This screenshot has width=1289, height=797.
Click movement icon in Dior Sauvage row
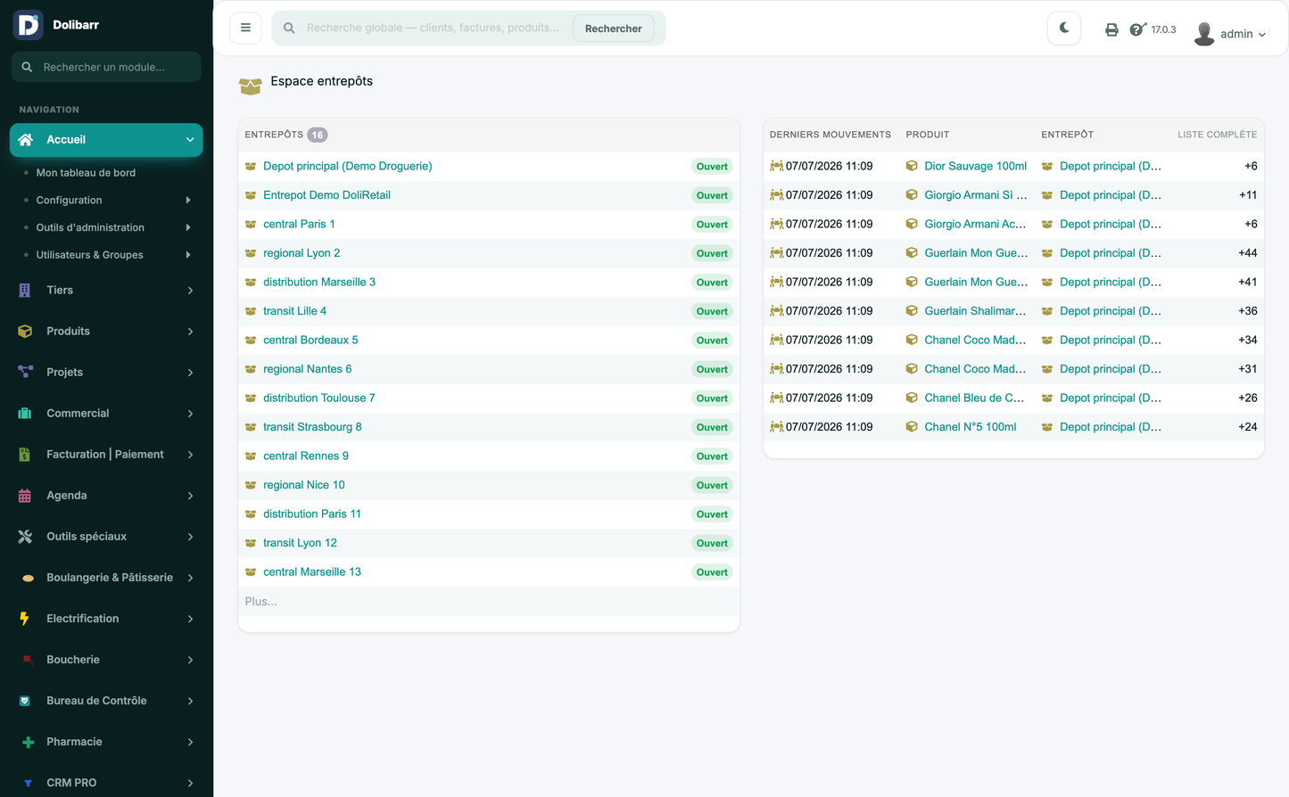pyautogui.click(x=776, y=167)
